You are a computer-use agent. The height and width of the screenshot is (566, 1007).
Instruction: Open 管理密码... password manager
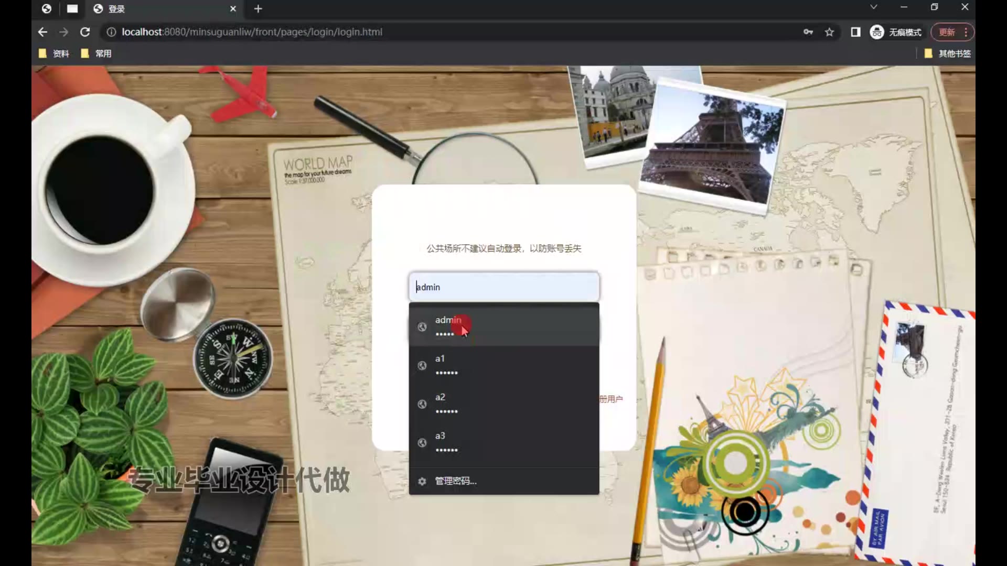tap(504, 481)
